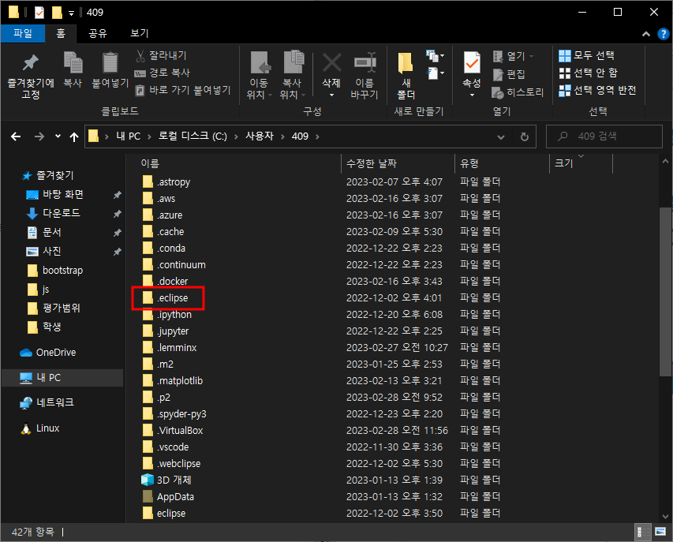Viewport: 673px width, 542px height.
Task: Go up one level with up arrow
Action: pos(74,136)
